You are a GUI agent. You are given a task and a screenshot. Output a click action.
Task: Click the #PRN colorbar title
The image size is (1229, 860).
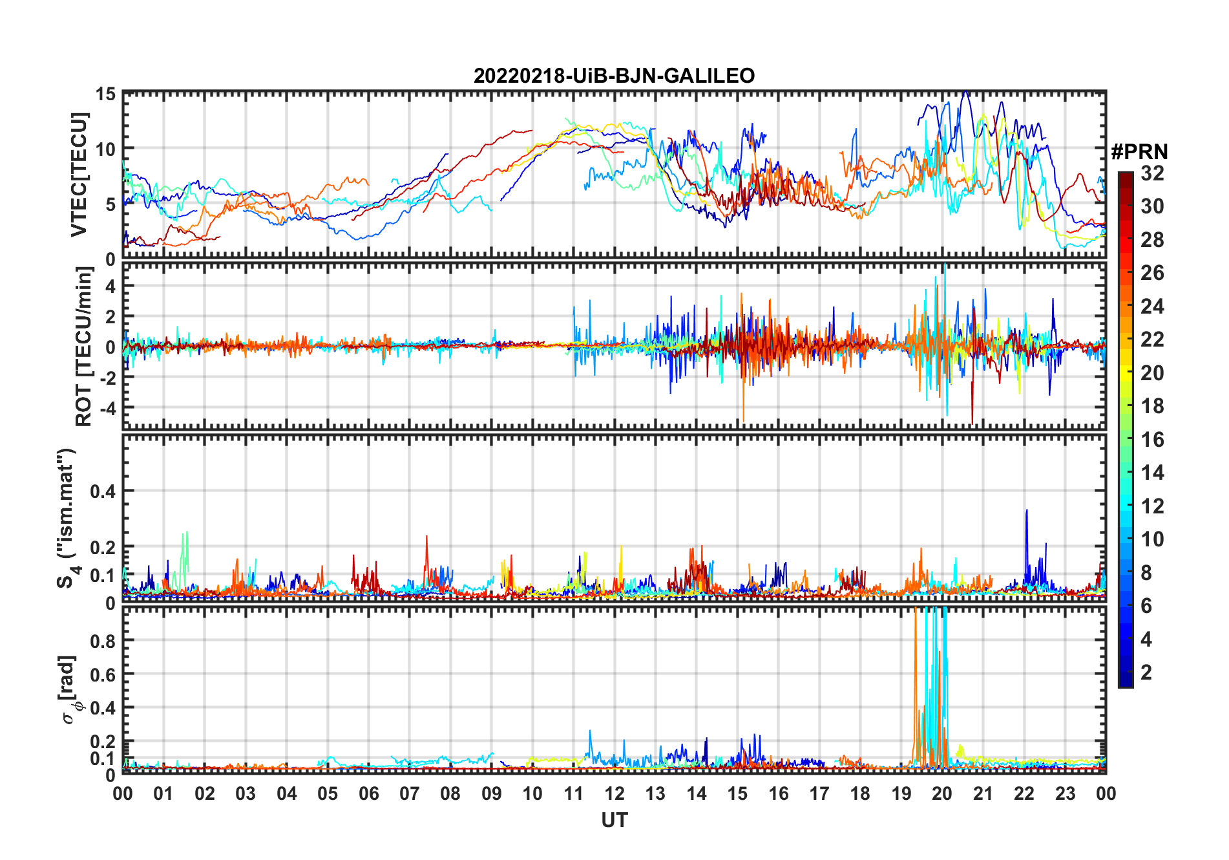1139,151
